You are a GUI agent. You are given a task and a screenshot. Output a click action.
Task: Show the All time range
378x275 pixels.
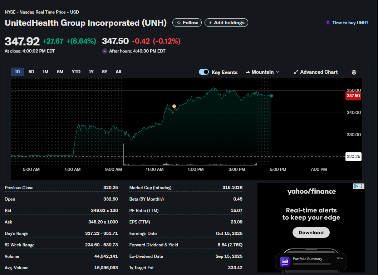[x=118, y=72]
